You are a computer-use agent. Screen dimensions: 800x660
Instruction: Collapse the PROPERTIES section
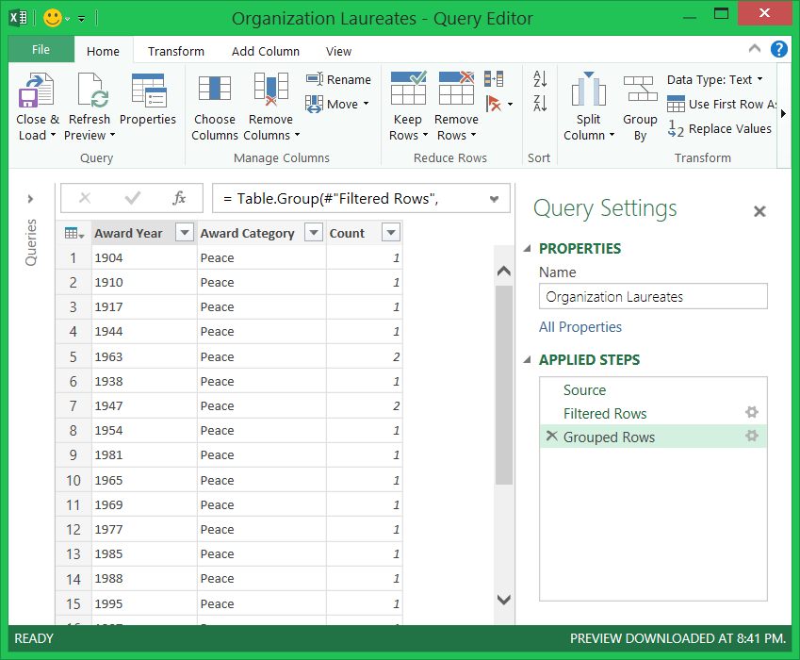(527, 249)
